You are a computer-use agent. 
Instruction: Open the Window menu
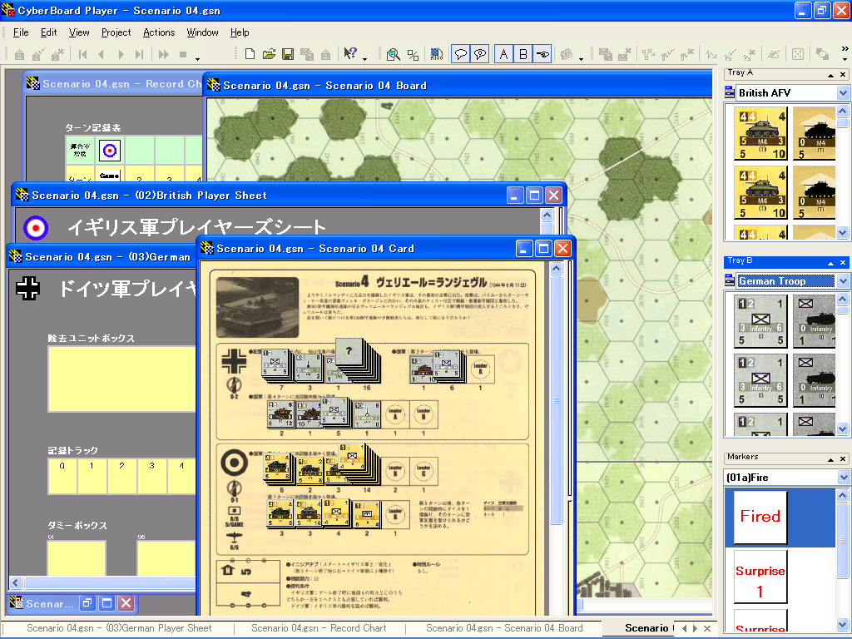point(202,32)
